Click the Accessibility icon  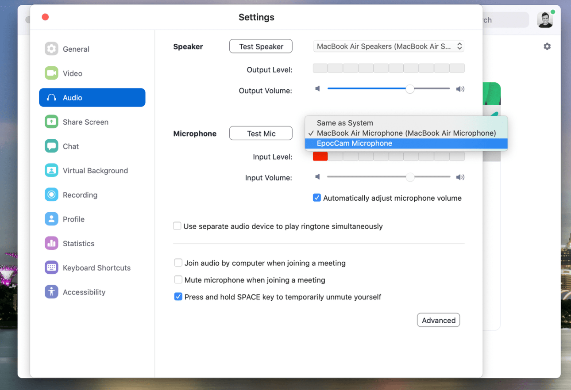tap(51, 292)
